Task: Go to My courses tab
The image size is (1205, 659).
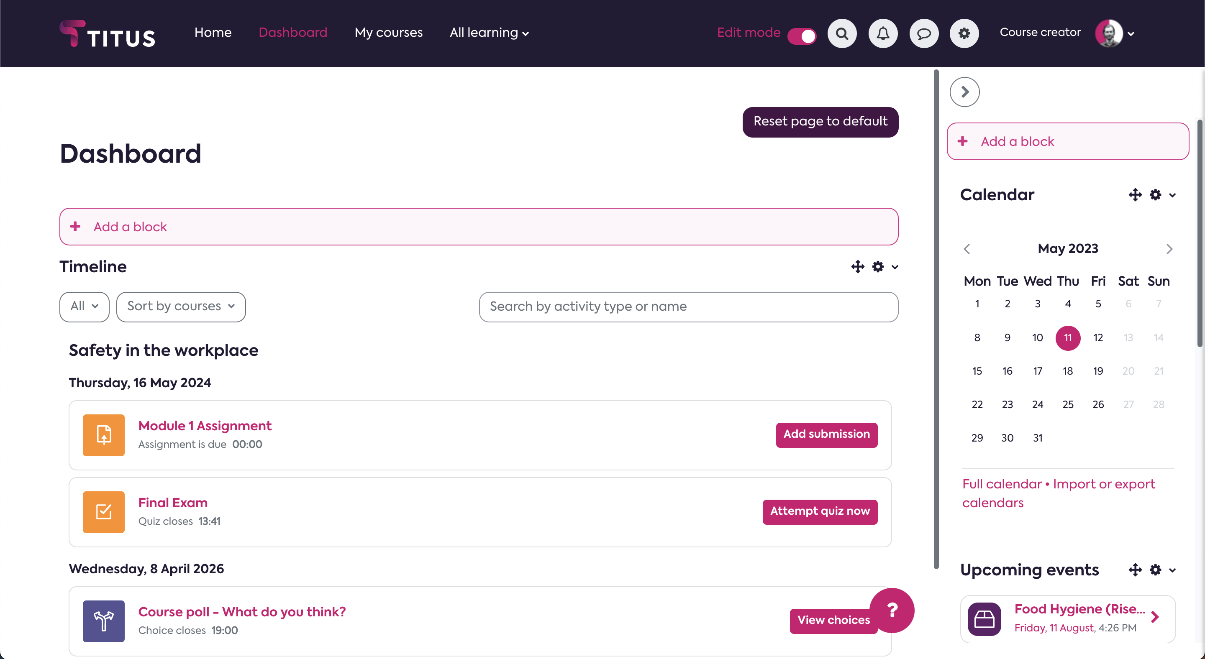Action: click(x=388, y=33)
